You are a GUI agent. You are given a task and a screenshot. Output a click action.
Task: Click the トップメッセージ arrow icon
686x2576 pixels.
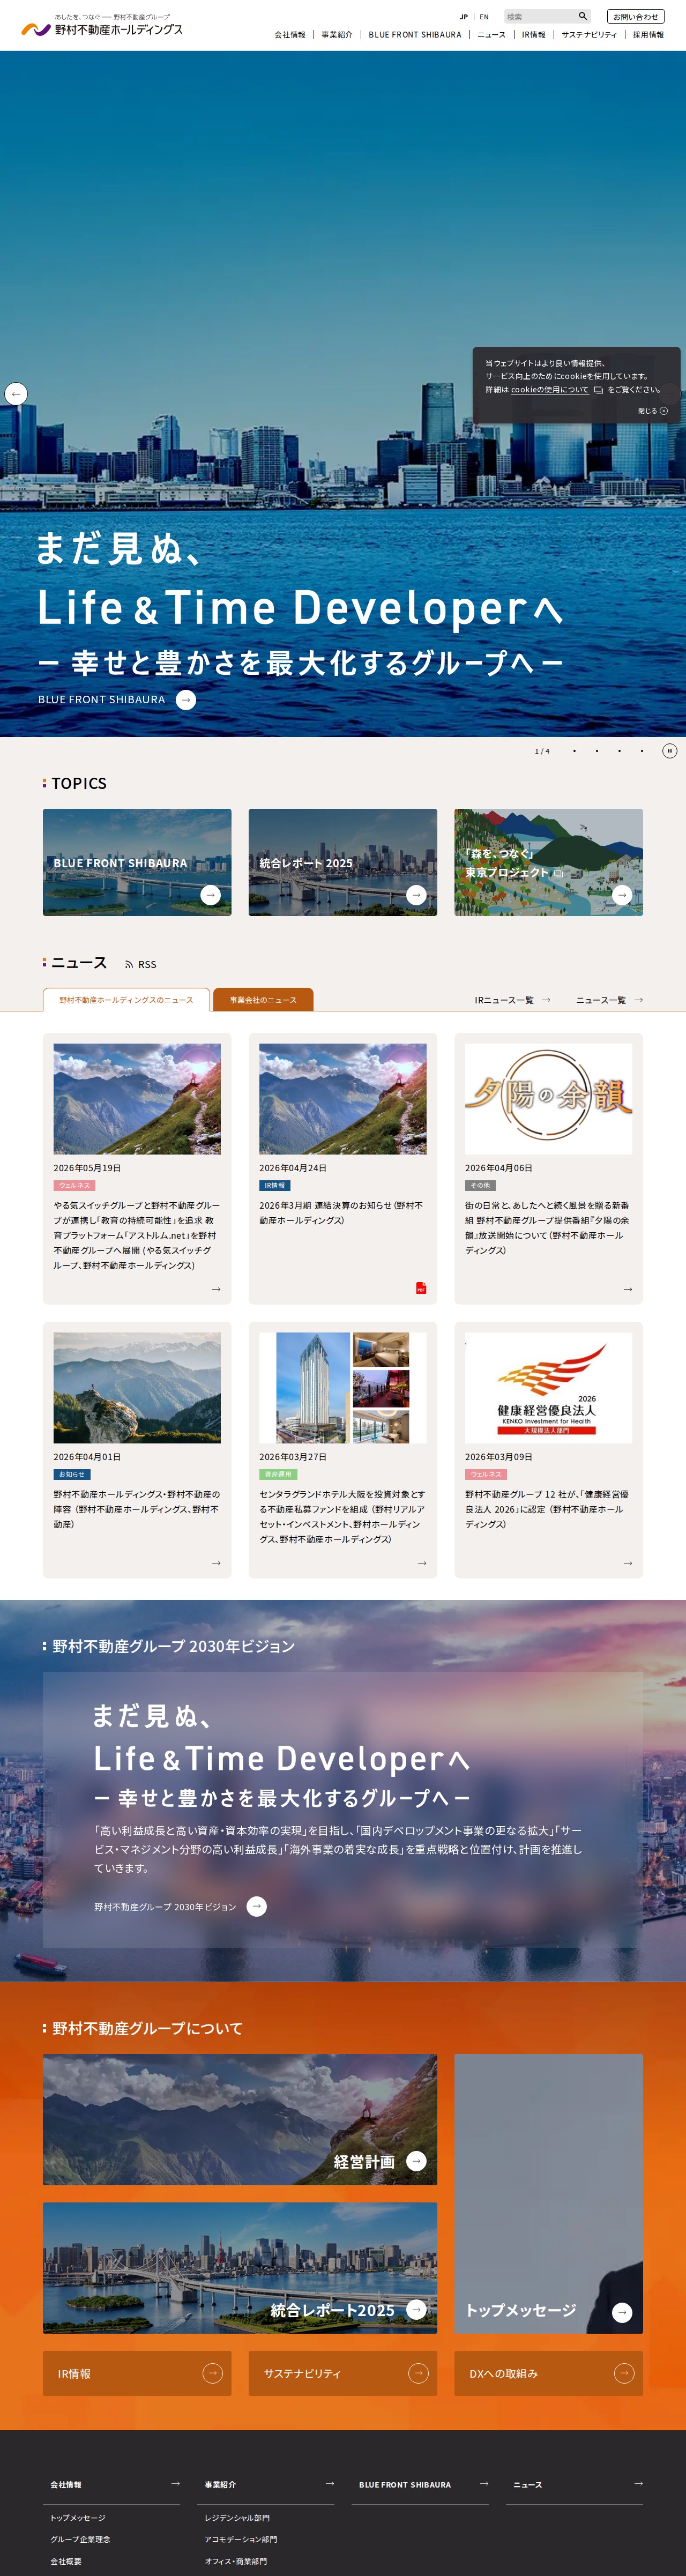(x=622, y=2312)
